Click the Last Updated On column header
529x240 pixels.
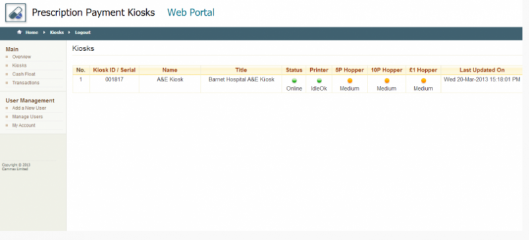point(482,70)
